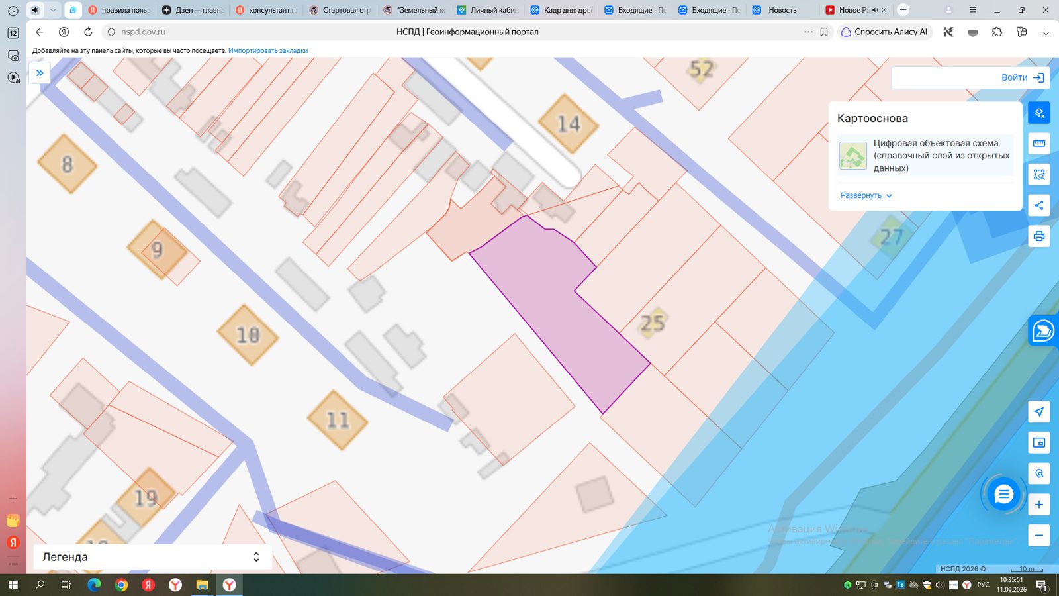Select the Цифровая объектовая схема basemap thumbnail

[853, 156]
